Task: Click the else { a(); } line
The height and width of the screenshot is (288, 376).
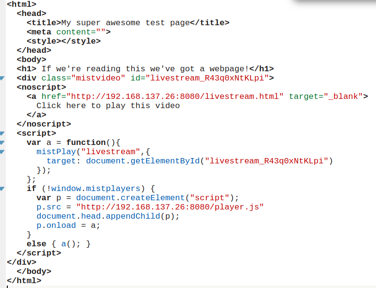Action: point(58,244)
